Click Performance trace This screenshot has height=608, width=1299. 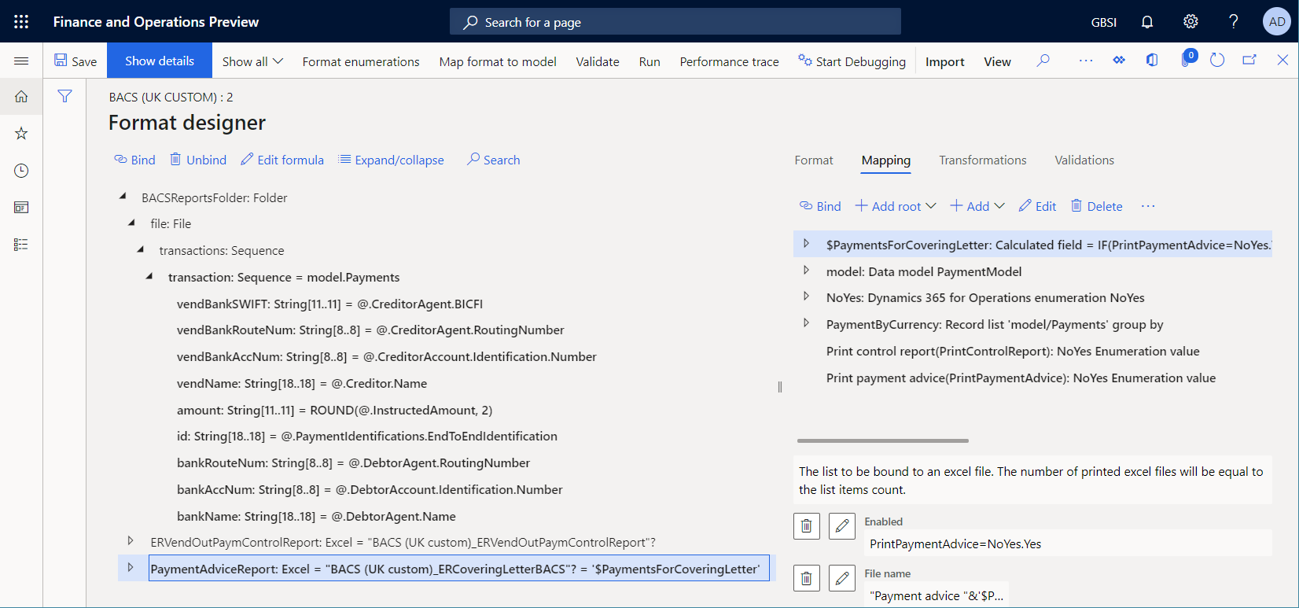[730, 61]
